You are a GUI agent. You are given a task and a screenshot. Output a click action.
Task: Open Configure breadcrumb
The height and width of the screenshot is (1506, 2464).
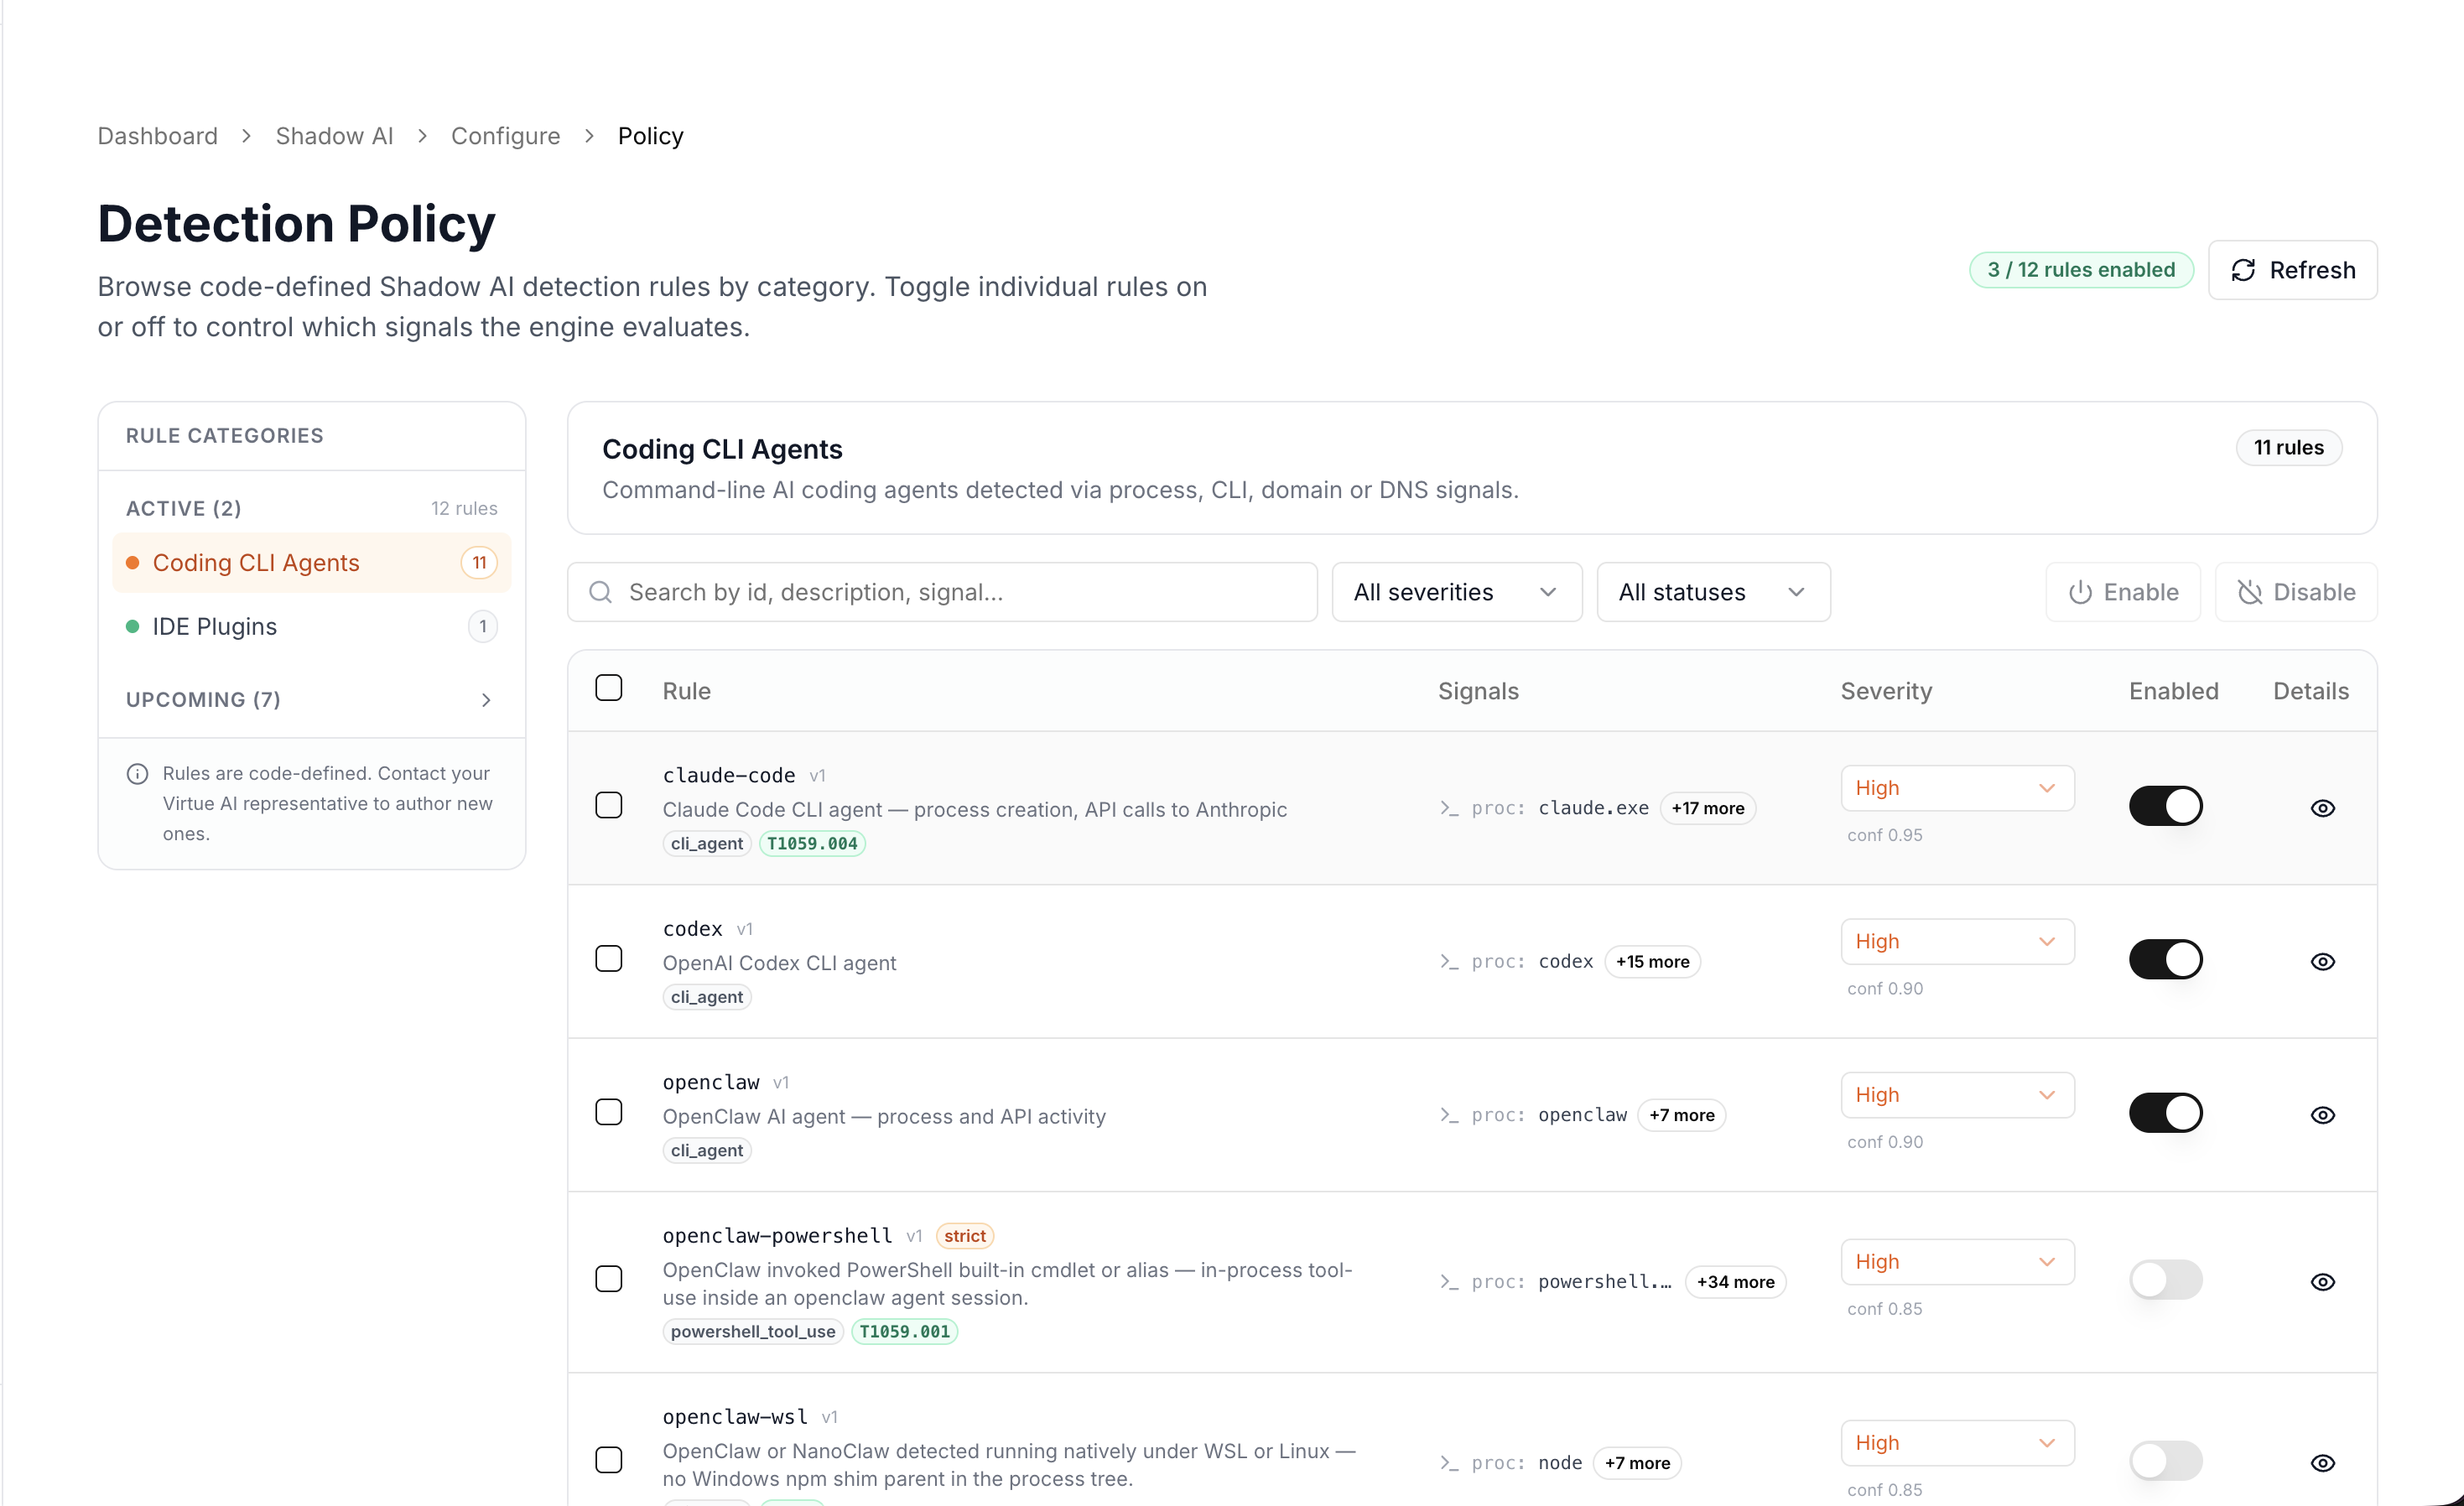(x=505, y=135)
